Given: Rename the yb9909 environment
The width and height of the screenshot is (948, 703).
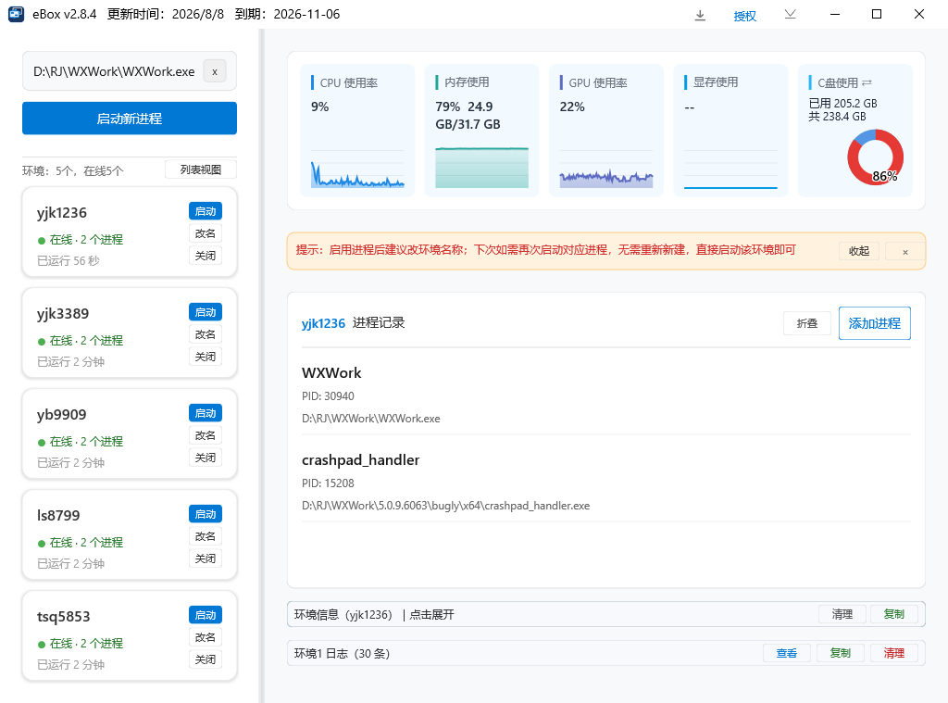Looking at the screenshot, I should coord(206,435).
